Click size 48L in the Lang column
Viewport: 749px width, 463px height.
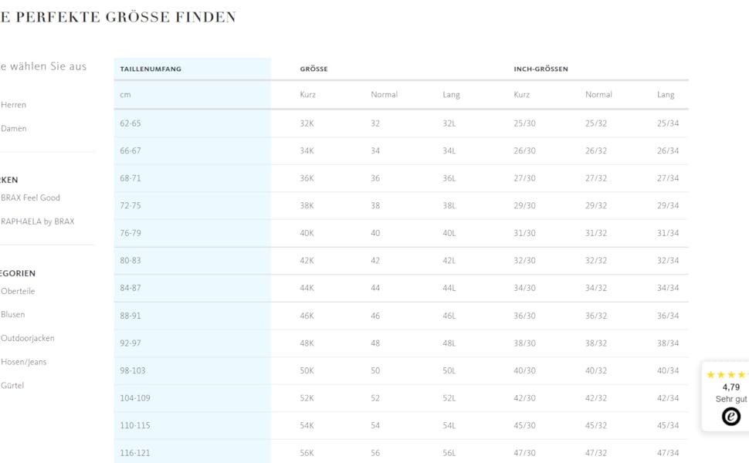click(449, 343)
